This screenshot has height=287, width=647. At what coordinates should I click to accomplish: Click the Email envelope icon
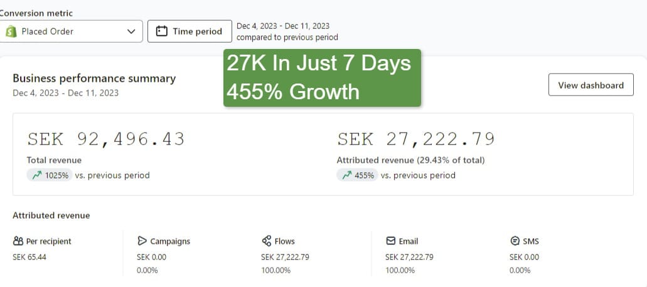(390, 241)
